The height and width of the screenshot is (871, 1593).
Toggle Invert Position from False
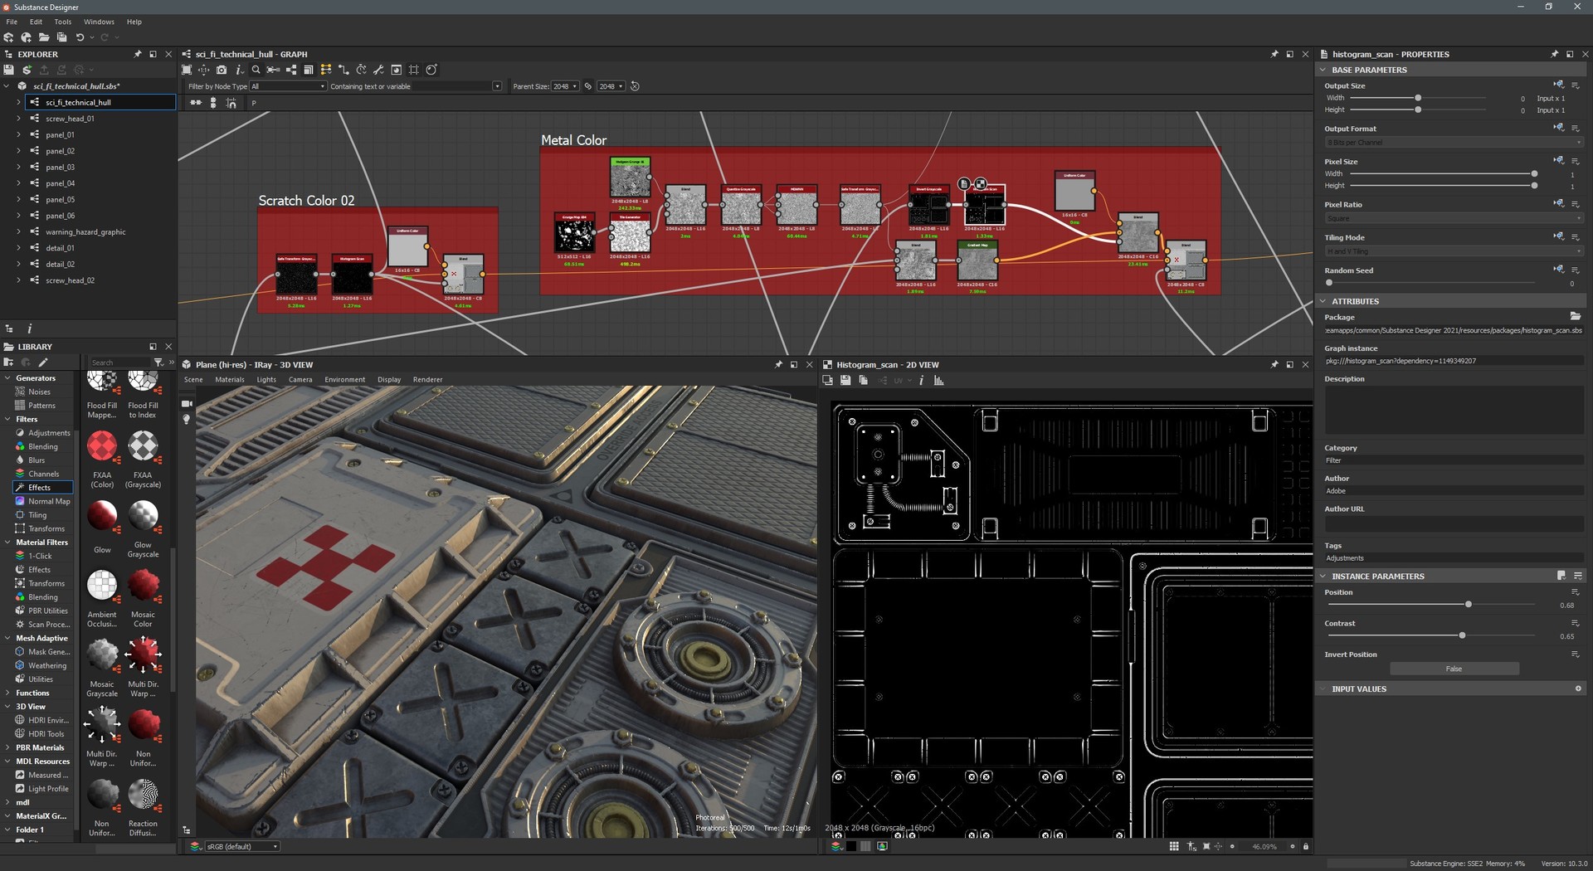click(1453, 669)
